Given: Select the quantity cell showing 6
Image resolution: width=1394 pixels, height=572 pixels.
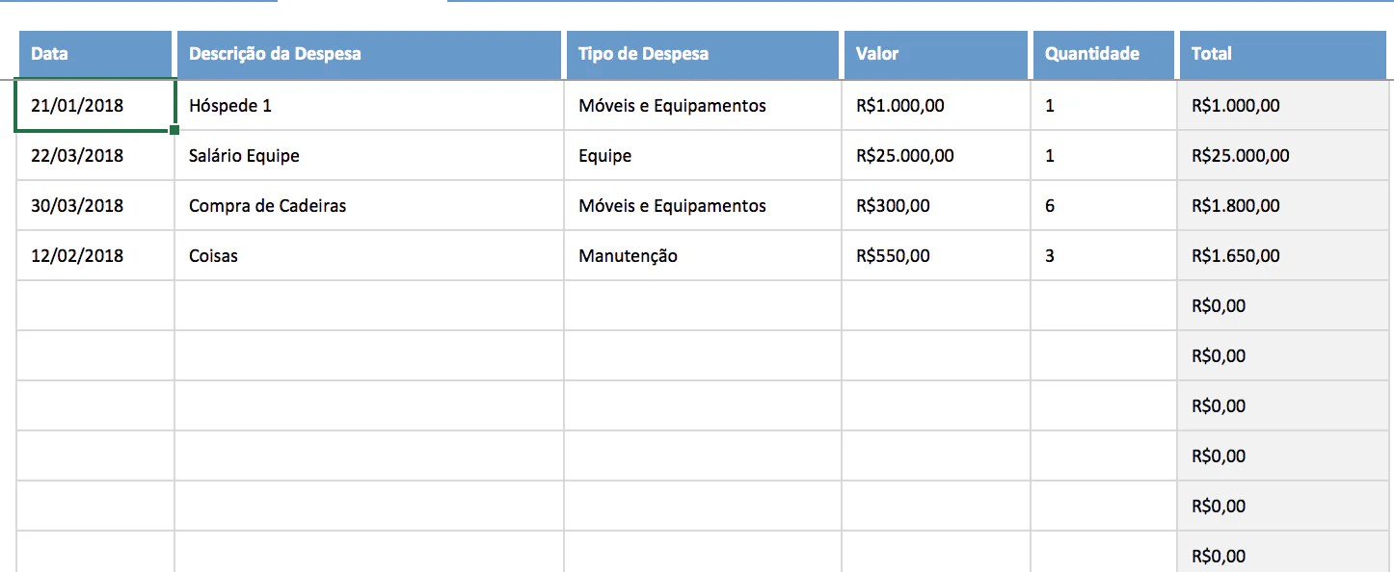Looking at the screenshot, I should [x=1103, y=205].
